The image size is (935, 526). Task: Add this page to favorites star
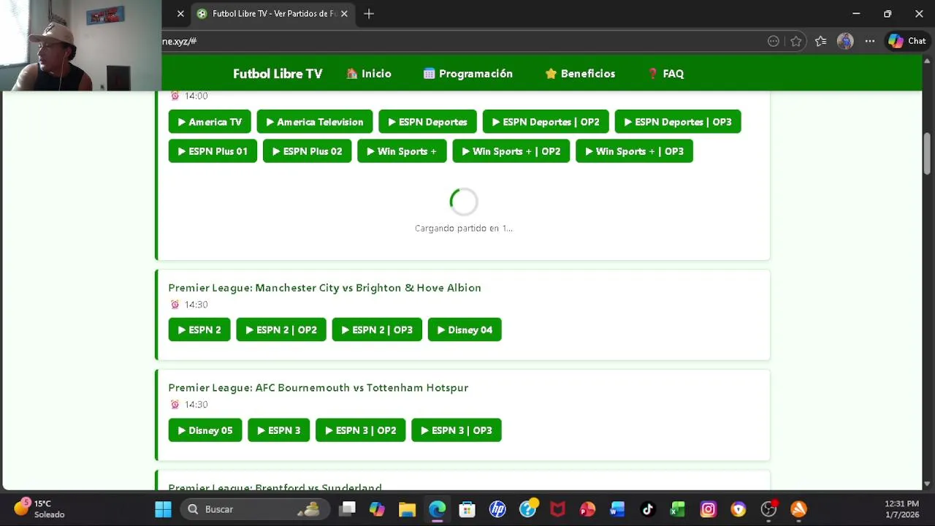[x=796, y=42]
